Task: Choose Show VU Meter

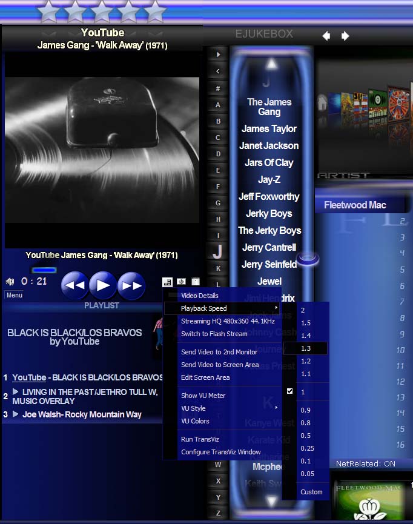Action: click(x=223, y=396)
